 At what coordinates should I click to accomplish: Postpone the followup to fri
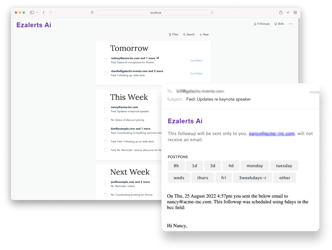point(223,178)
